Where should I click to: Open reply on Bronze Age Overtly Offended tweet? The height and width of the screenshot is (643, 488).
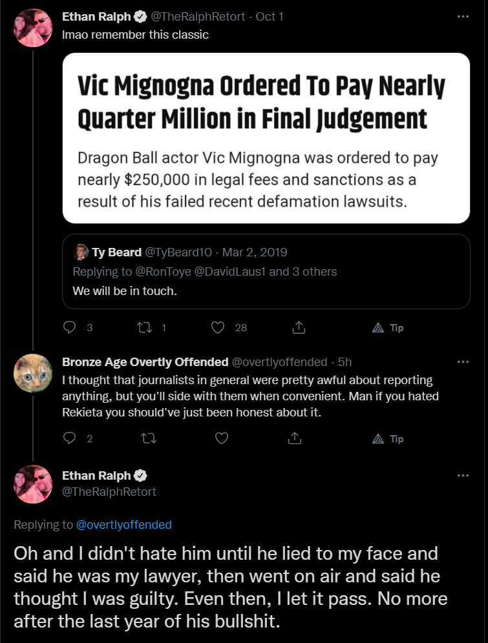69,438
